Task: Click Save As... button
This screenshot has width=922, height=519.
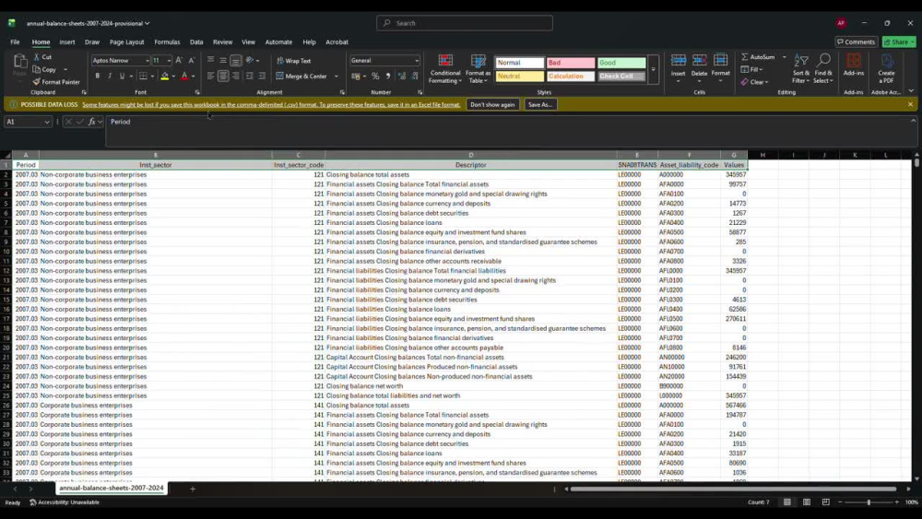Action: tap(539, 104)
